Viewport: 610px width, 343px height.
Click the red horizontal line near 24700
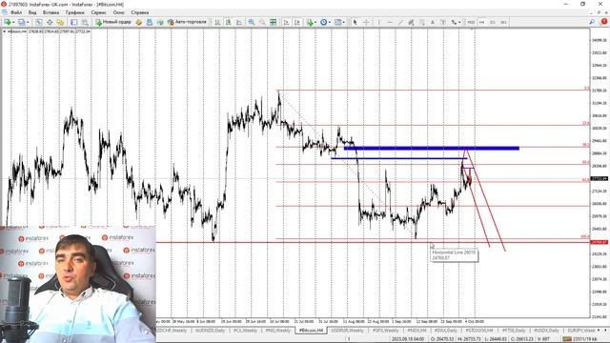pyautogui.click(x=373, y=242)
